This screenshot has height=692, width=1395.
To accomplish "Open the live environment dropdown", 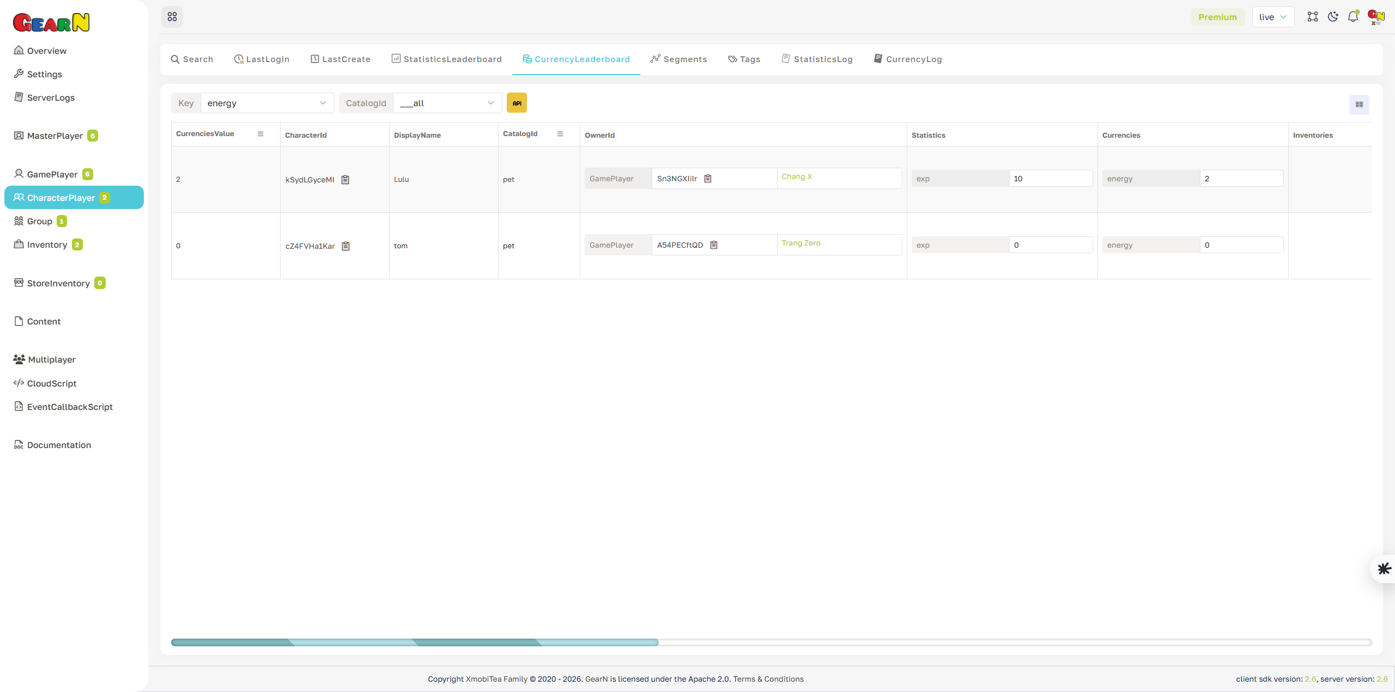I will (1273, 17).
